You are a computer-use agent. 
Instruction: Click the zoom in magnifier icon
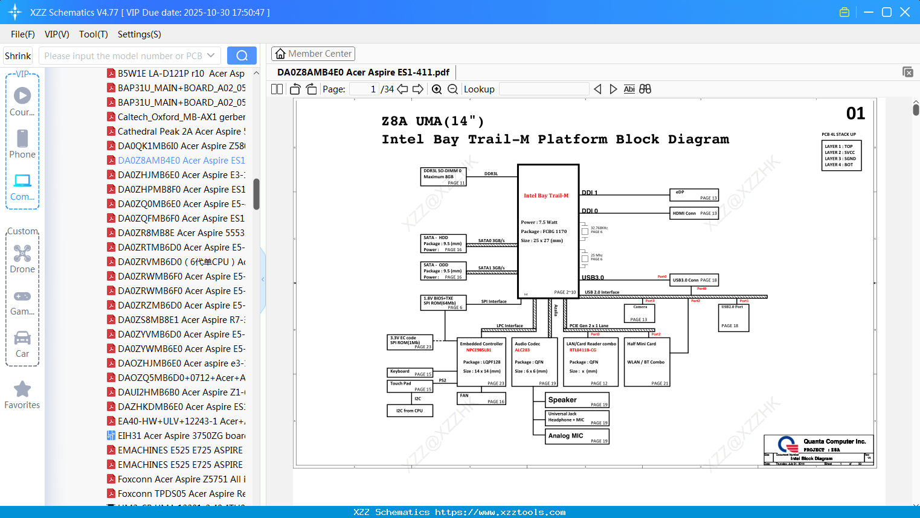[x=437, y=89]
